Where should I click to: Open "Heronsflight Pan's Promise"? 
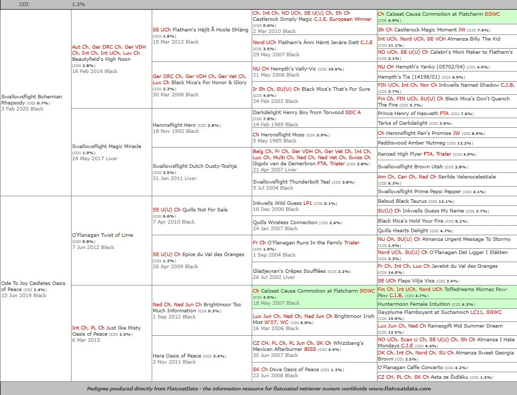pyautogui.click(x=419, y=133)
